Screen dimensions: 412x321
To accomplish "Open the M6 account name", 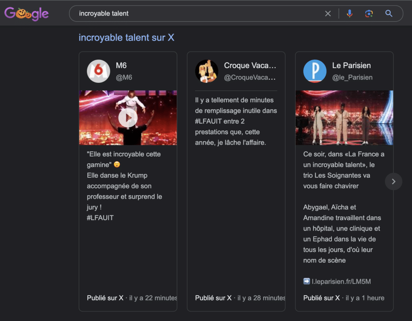I will [x=121, y=66].
